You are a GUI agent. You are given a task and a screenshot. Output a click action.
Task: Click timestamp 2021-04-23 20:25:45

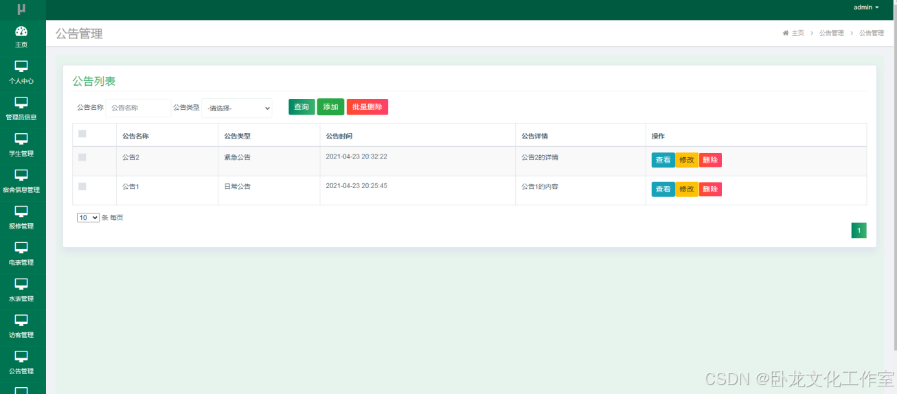(356, 185)
